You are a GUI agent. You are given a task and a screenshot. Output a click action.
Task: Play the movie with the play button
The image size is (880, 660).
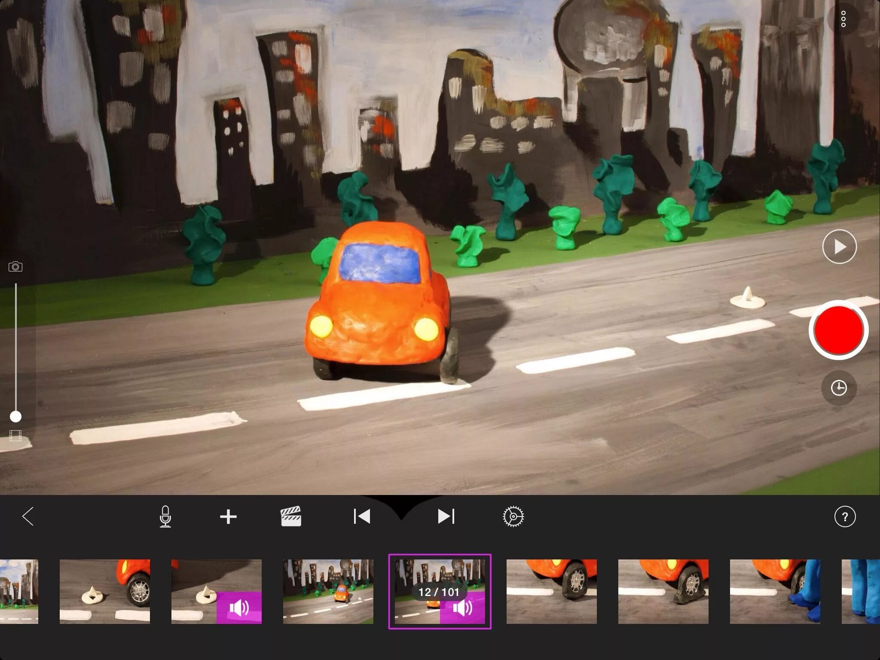coord(839,247)
